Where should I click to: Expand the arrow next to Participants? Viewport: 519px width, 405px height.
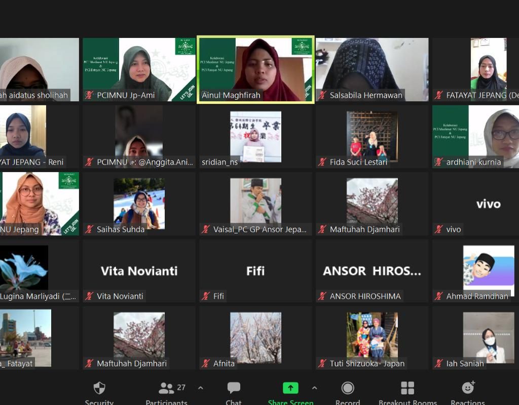point(201,388)
